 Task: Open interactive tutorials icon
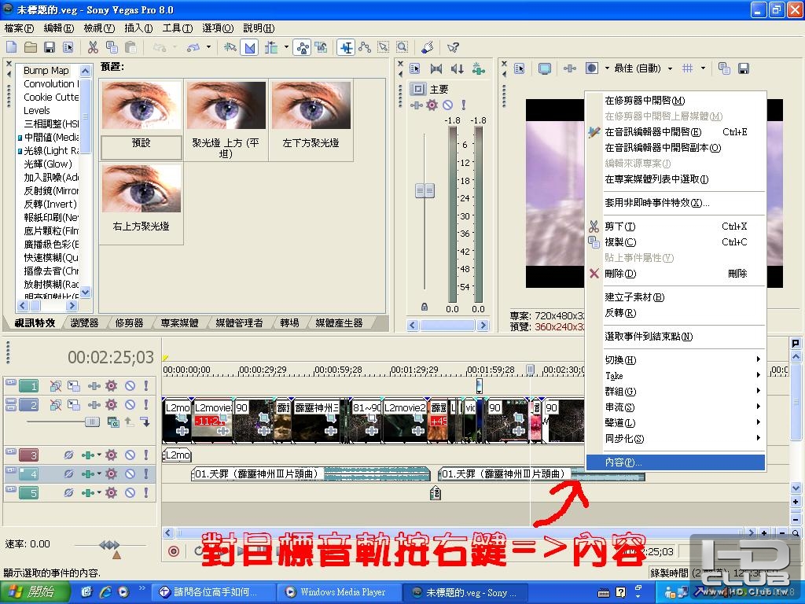pos(427,48)
